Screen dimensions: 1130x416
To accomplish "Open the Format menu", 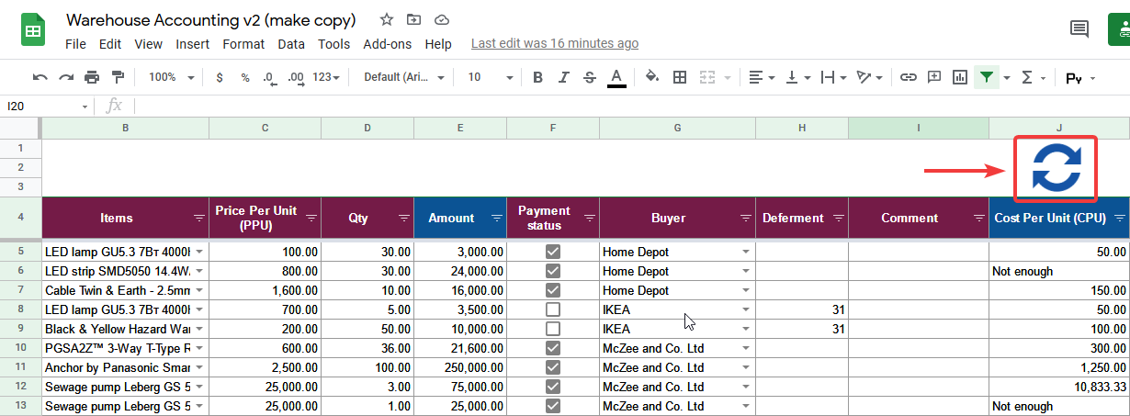I will pos(243,43).
